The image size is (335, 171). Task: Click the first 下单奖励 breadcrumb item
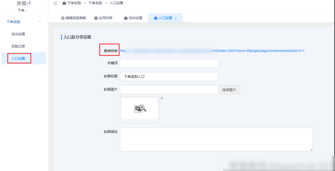(x=74, y=3)
